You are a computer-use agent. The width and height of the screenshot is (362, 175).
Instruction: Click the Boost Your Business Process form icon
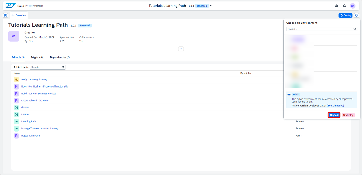16,86
